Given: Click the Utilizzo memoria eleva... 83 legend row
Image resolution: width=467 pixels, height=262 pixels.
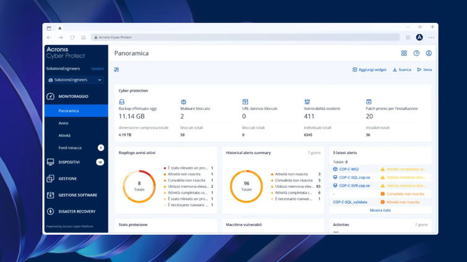Looking at the screenshot, I should [296, 187].
